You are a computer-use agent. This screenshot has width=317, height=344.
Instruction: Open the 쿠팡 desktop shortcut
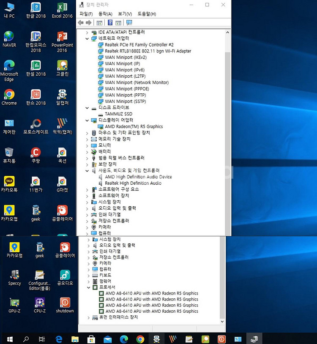pos(36,156)
